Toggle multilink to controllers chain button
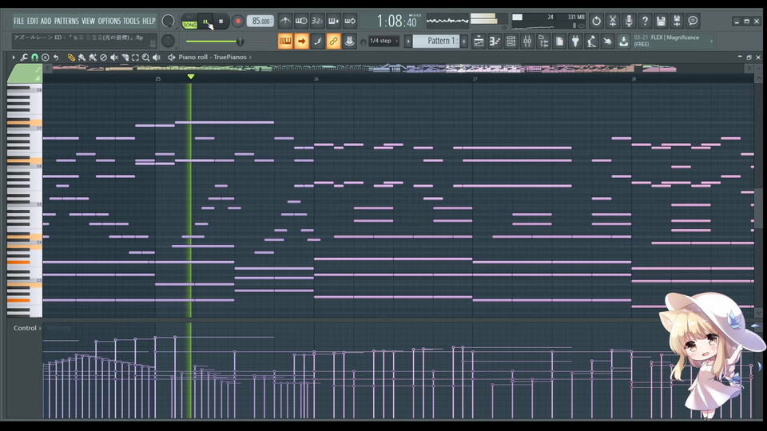Screen dimensions: 767x431 [334, 41]
